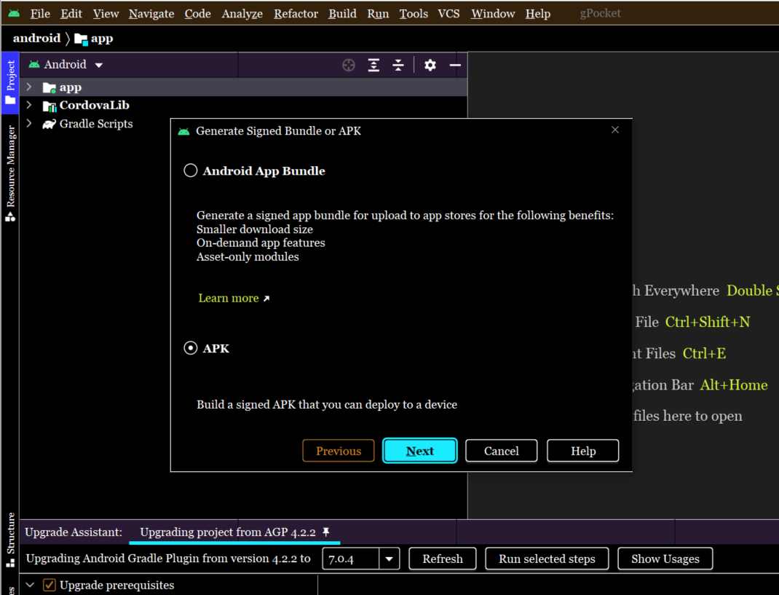
Task: Click the Expand All icon in Project panel
Action: pos(373,65)
